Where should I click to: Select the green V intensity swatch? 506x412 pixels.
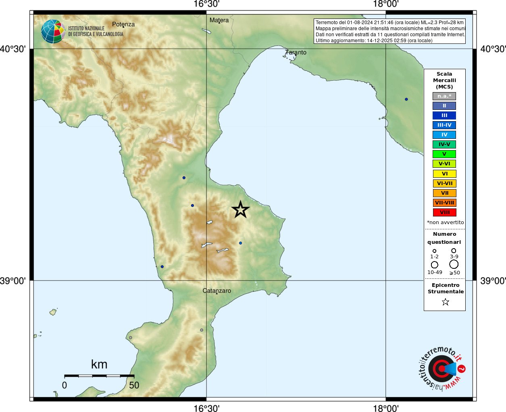point(444,154)
